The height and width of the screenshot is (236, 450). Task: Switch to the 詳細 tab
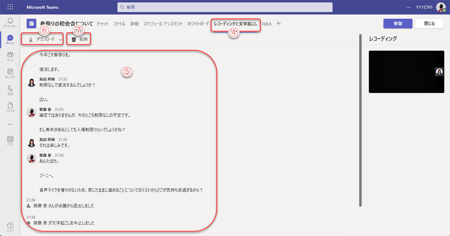coord(134,24)
